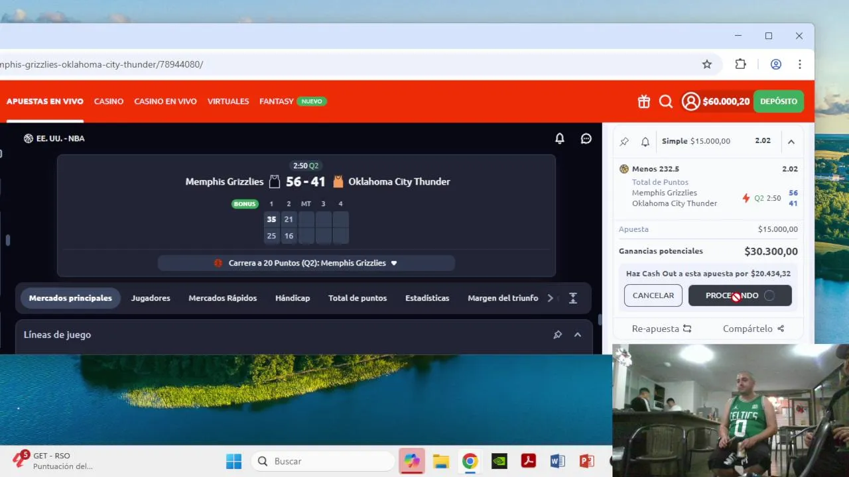This screenshot has width=849, height=477.
Task: Click the share icon beside Compártelo
Action: (x=781, y=329)
